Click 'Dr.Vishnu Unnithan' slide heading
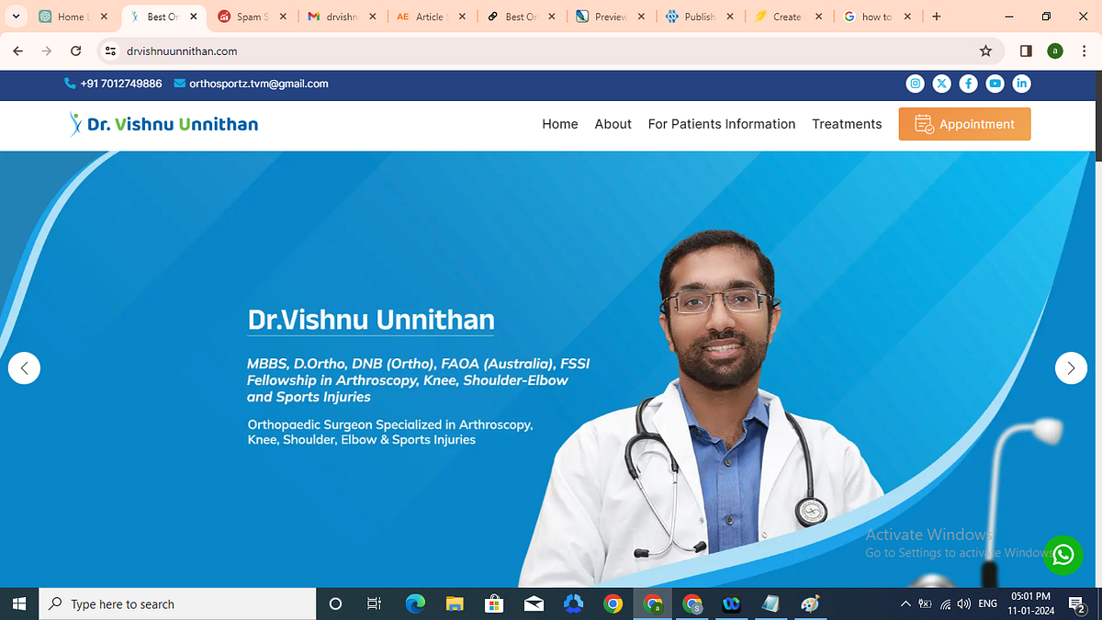This screenshot has height=620, width=1102. pyautogui.click(x=371, y=320)
